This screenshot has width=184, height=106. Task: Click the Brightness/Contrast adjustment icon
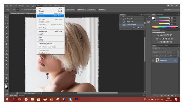(158, 35)
